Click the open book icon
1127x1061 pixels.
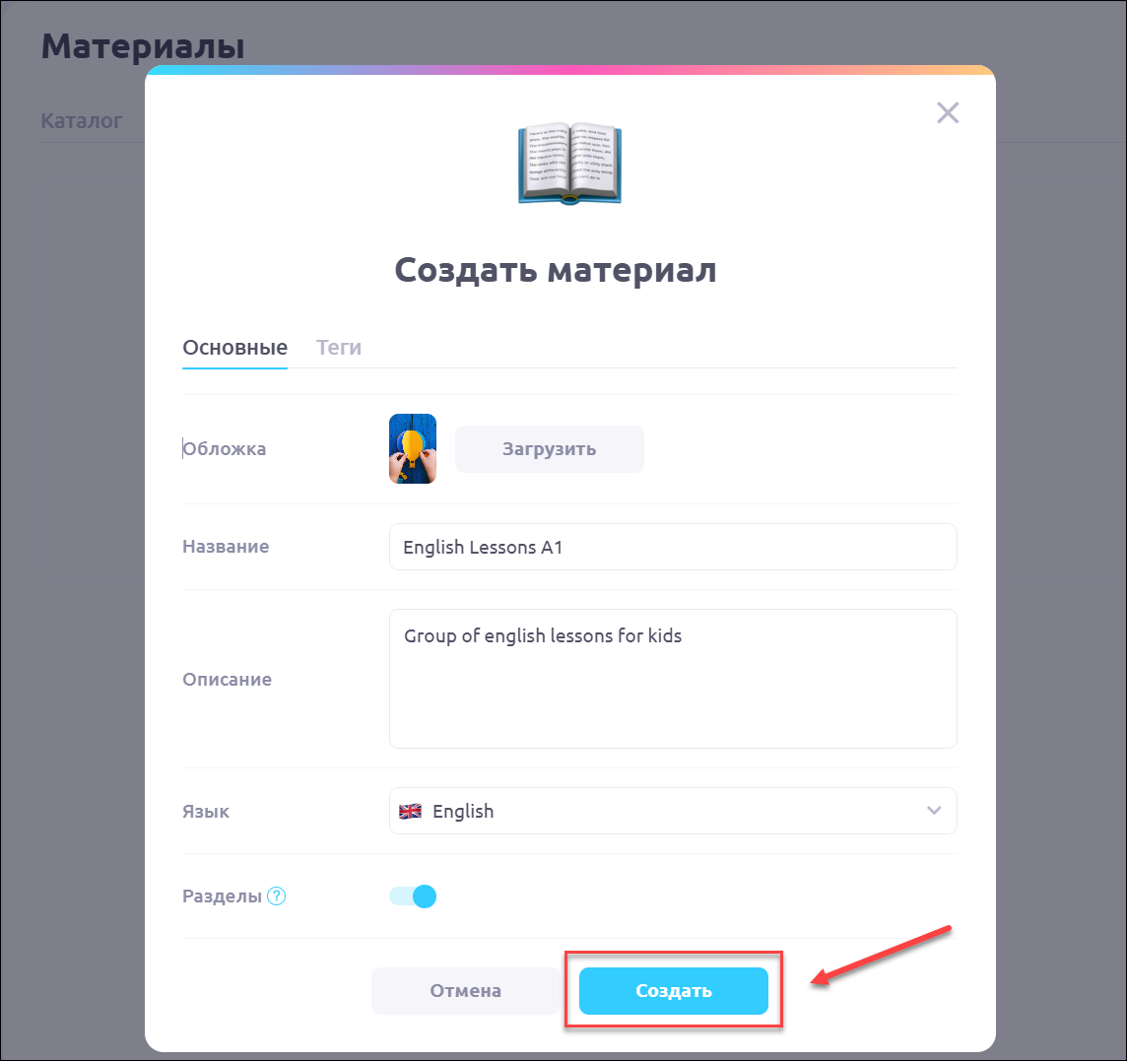coord(570,164)
